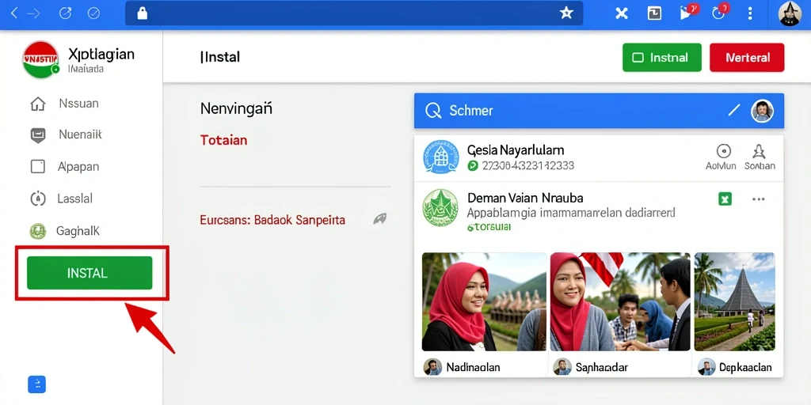Viewport: 811px width, 405px height.
Task: Open the browser profile avatar
Action: click(x=790, y=13)
